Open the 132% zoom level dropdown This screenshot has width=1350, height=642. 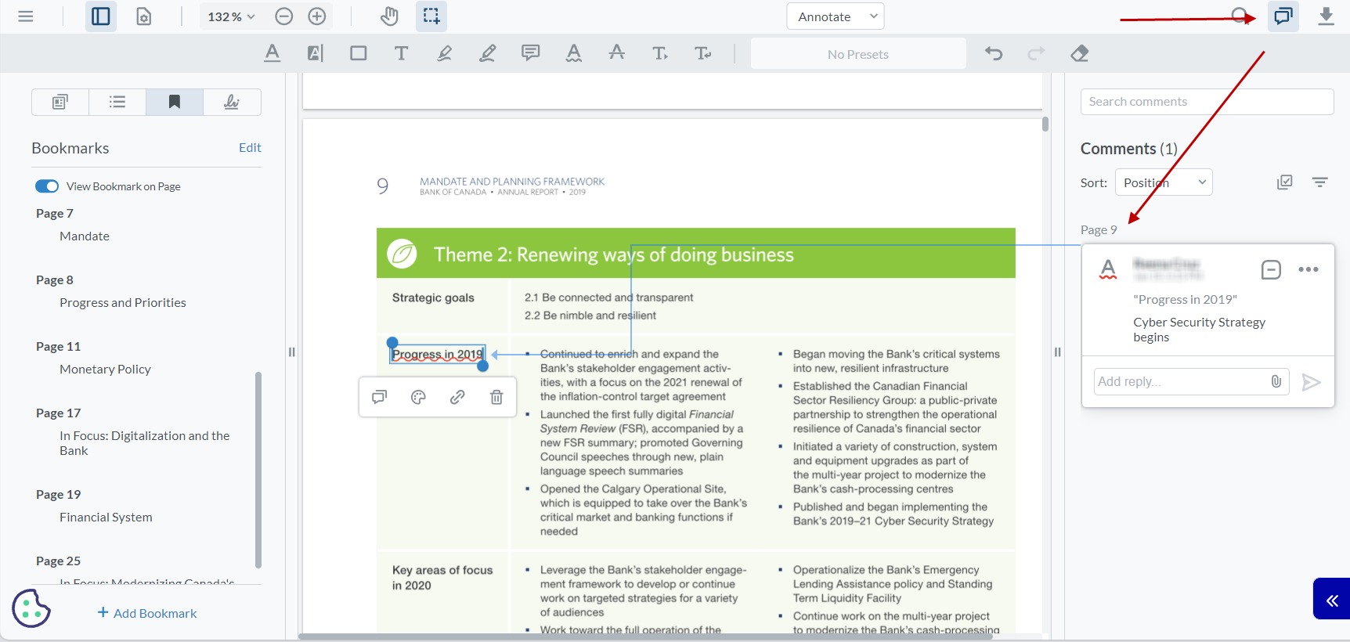point(230,16)
